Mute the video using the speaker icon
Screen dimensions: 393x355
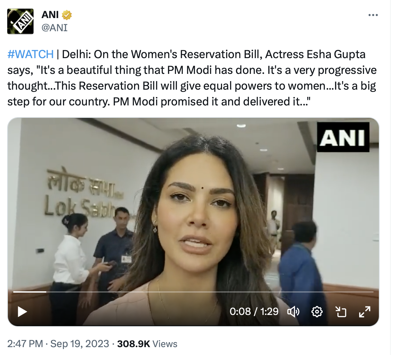click(x=293, y=311)
